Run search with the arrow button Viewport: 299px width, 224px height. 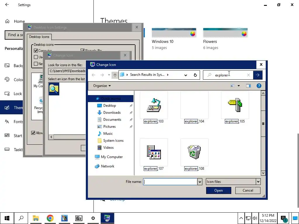tap(258, 75)
